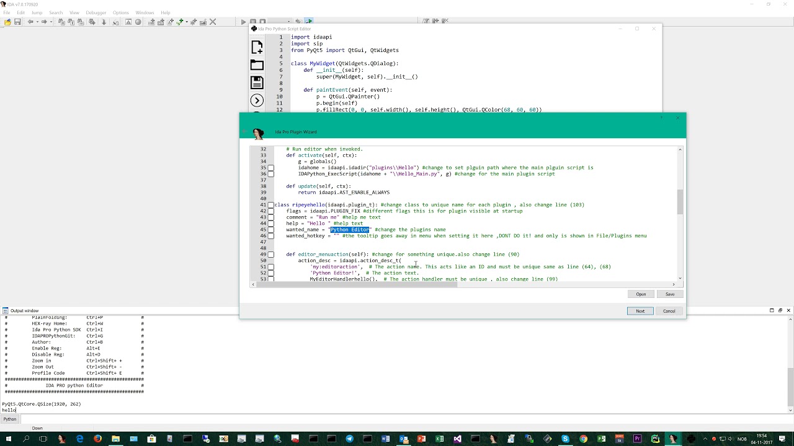Screen dimensions: 794x446
Task: Click the red X cancel icon in IDA toolbar
Action: [213, 22]
